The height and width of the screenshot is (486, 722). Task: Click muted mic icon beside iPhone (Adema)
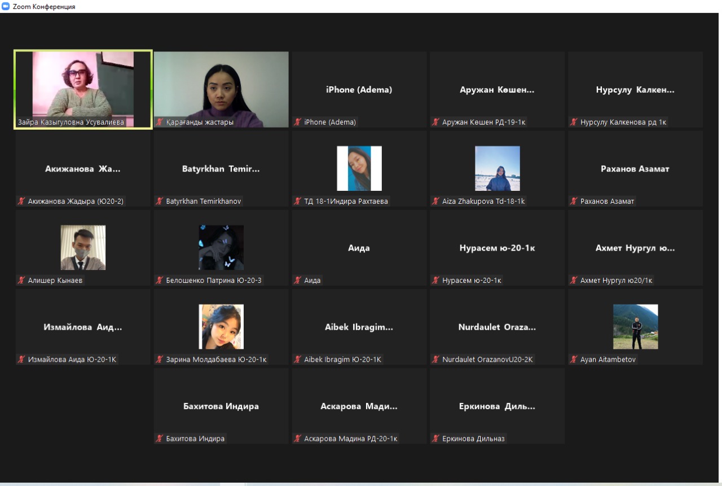tap(298, 122)
